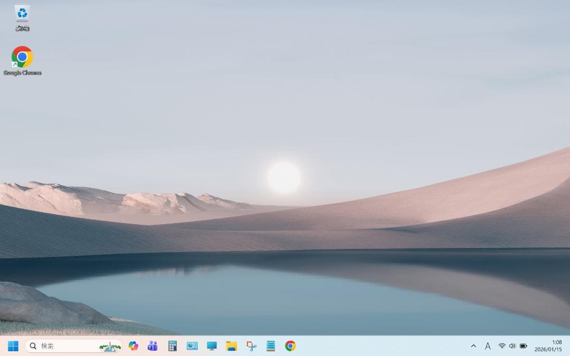Viewport: 570px width, 356px height.
Task: Open Microsoft Teams from the taskbar
Action: [x=153, y=346]
